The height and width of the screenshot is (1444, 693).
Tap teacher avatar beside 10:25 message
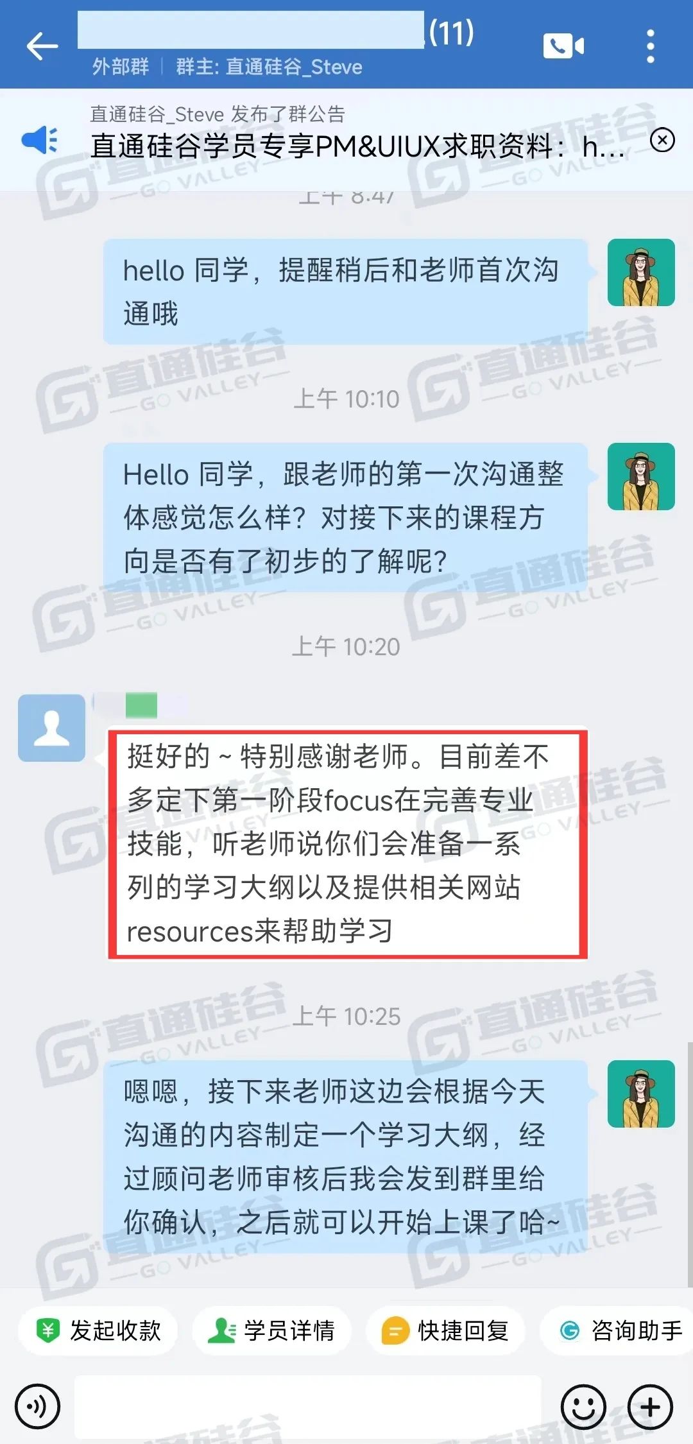[641, 1094]
